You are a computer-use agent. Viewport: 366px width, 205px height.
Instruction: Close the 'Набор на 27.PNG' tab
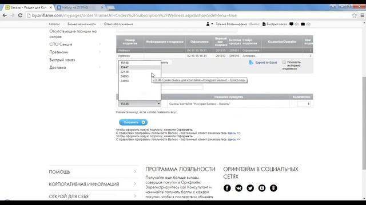coord(102,7)
